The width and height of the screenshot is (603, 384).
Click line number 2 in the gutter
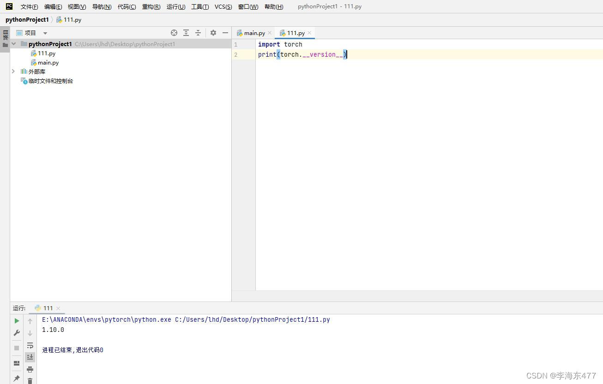pyautogui.click(x=236, y=55)
